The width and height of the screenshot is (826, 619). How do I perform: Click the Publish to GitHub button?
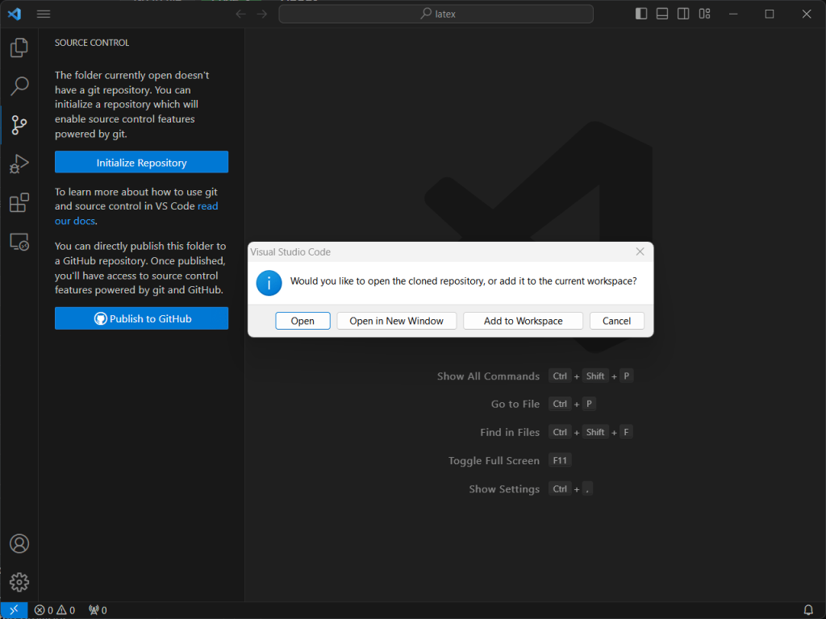coord(141,318)
